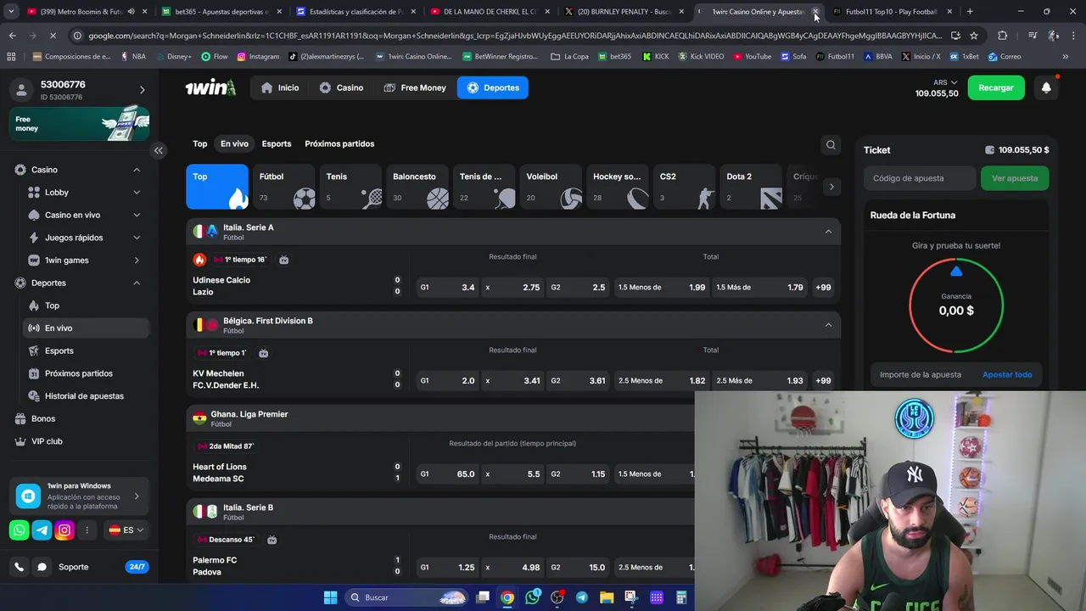The width and height of the screenshot is (1086, 611).
Task: Open live stream icon for Udinese Calcio match
Action: coord(283,260)
